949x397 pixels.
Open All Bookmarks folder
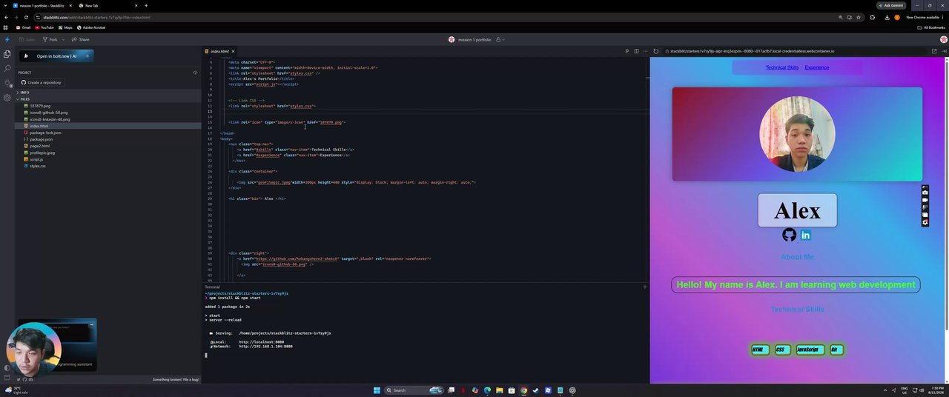[x=930, y=27]
